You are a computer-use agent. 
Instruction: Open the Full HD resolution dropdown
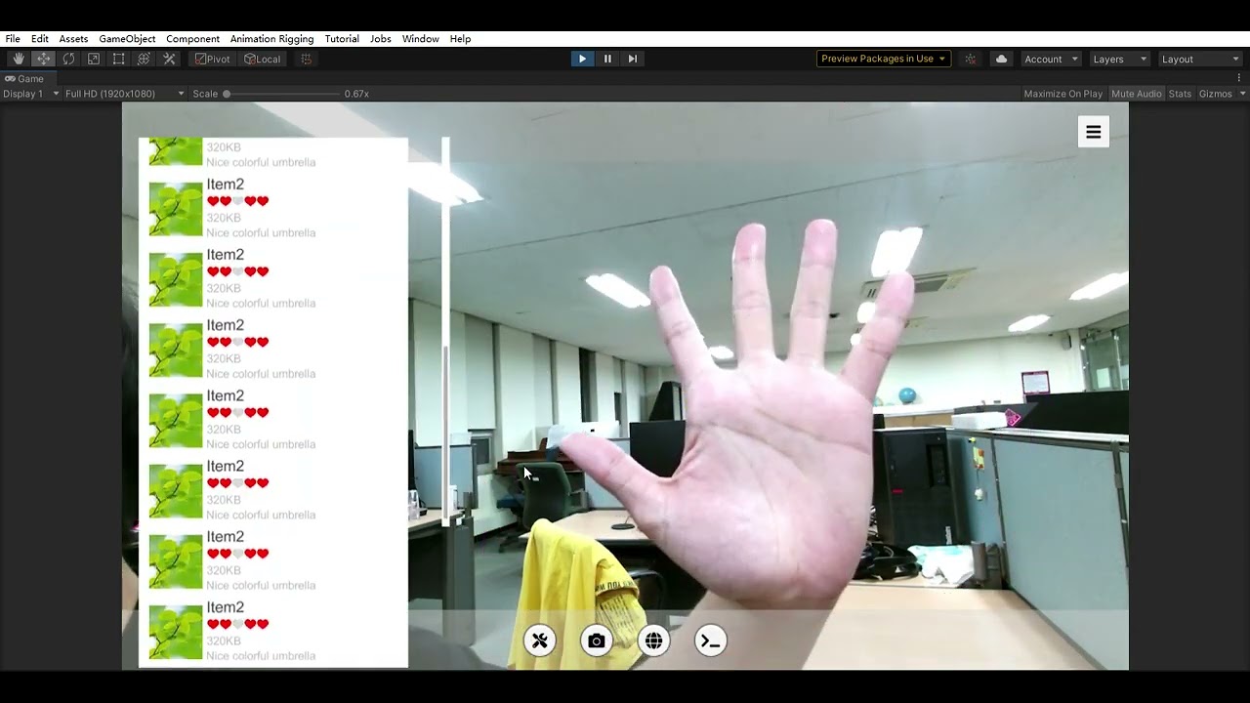click(x=124, y=94)
